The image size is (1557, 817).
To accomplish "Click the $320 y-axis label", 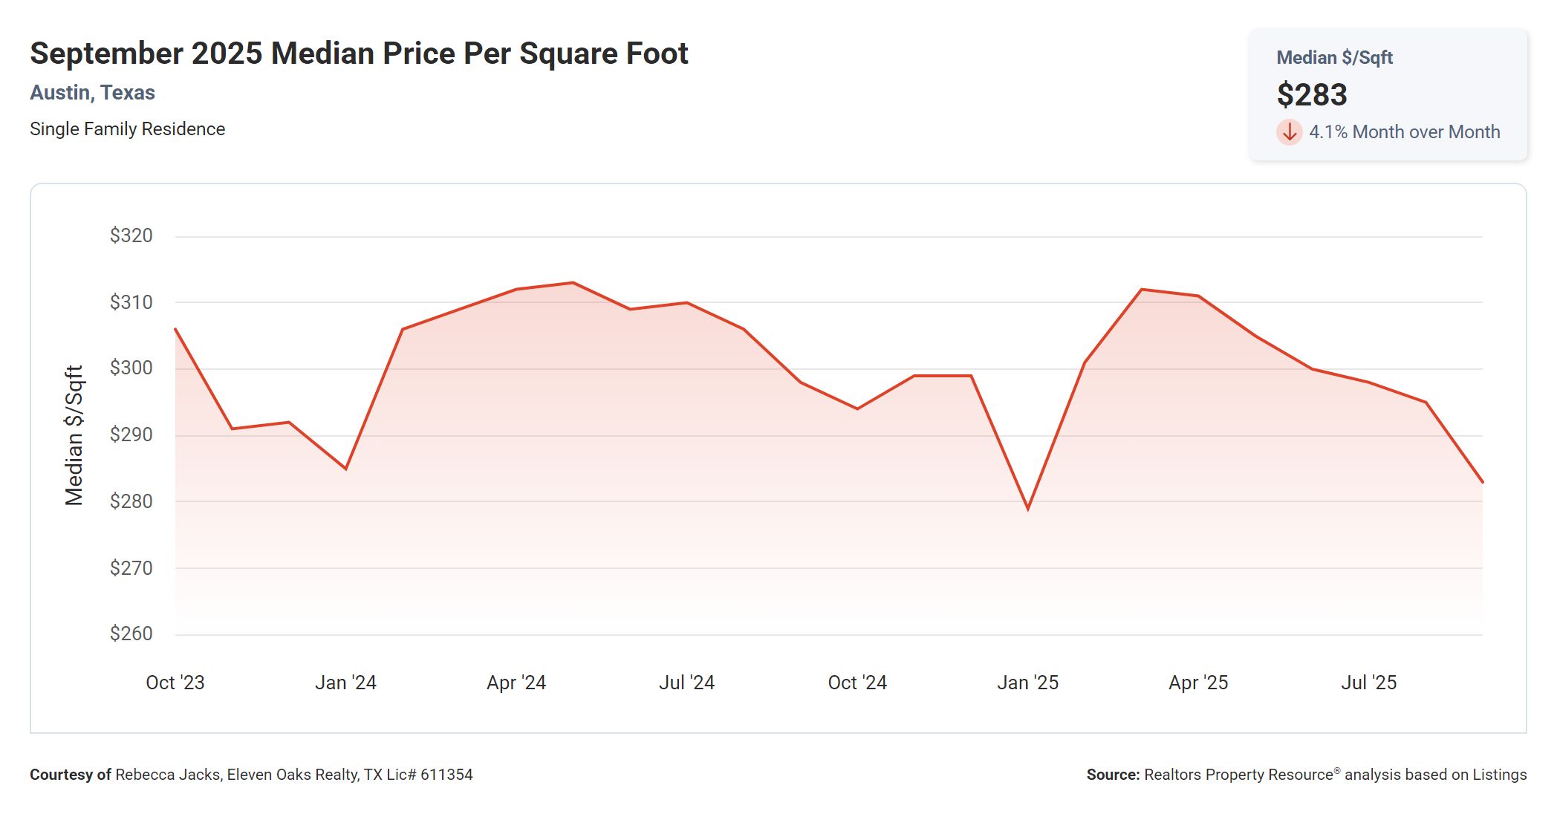I will tap(131, 235).
